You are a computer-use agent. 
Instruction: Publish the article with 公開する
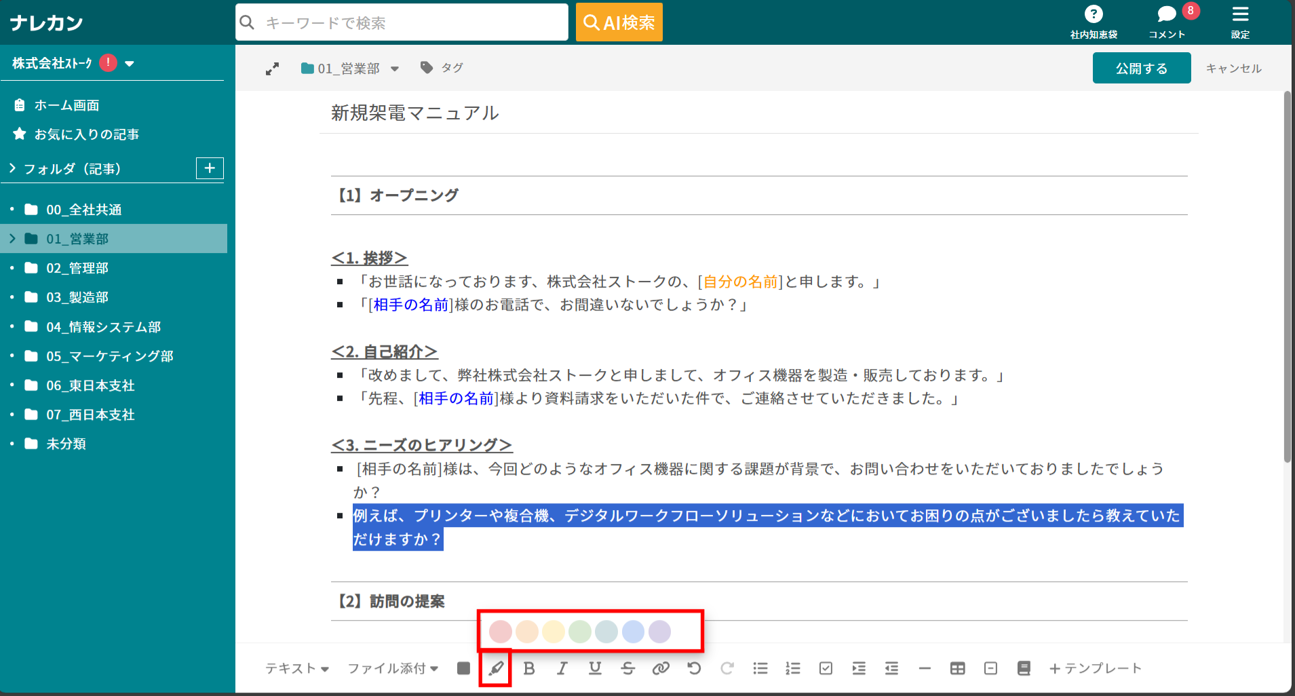click(1141, 68)
